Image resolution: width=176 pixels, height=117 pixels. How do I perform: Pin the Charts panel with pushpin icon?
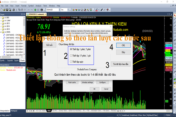[x=22, y=14]
